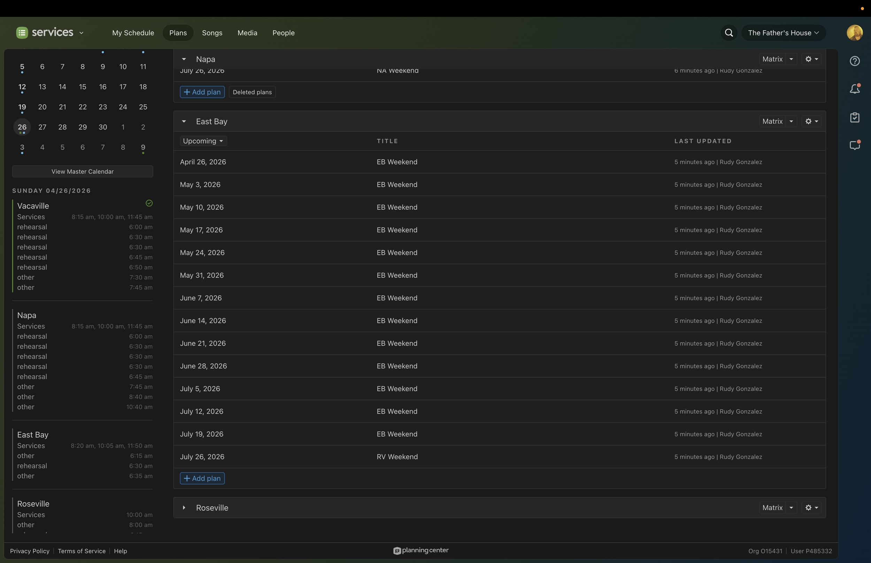Open the chat message bubble icon
This screenshot has height=563, width=871.
855,145
